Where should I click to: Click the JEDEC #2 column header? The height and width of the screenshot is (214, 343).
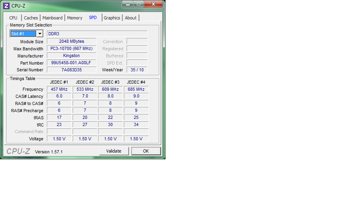(x=85, y=82)
